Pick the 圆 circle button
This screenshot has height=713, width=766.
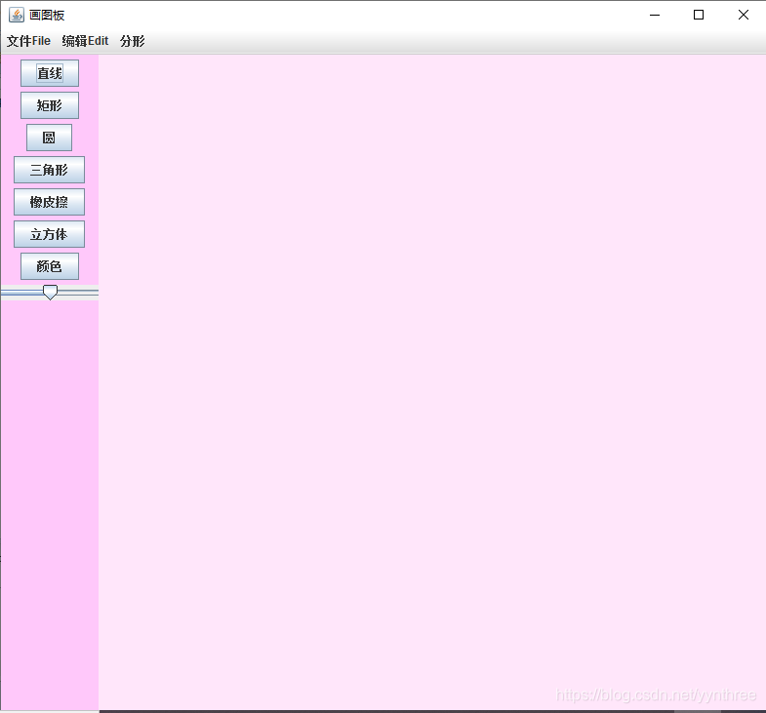(49, 138)
